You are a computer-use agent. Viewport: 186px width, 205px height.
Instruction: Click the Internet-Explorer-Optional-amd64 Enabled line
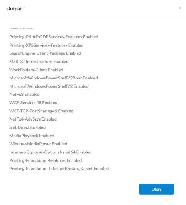[x=51, y=152]
